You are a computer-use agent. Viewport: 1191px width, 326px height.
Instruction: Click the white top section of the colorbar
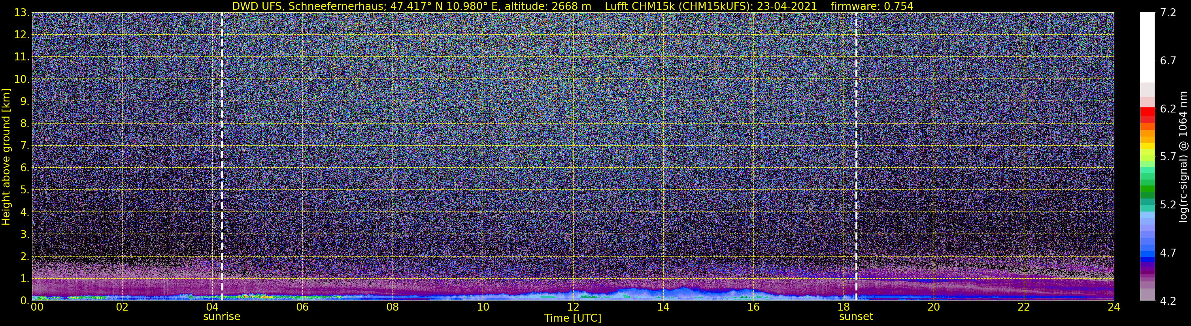[x=1147, y=47]
